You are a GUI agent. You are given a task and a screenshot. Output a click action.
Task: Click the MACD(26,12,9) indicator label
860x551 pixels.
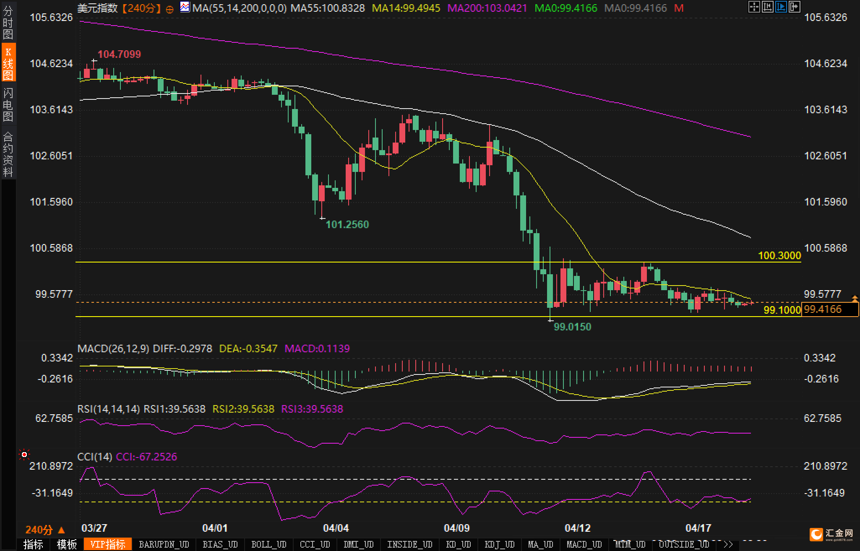pyautogui.click(x=113, y=348)
